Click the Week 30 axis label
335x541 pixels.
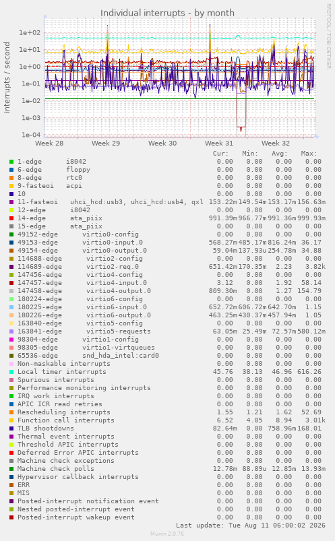click(162, 144)
